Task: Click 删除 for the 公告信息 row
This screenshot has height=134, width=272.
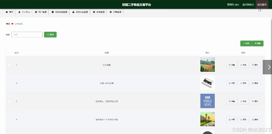Action: pos(255,65)
